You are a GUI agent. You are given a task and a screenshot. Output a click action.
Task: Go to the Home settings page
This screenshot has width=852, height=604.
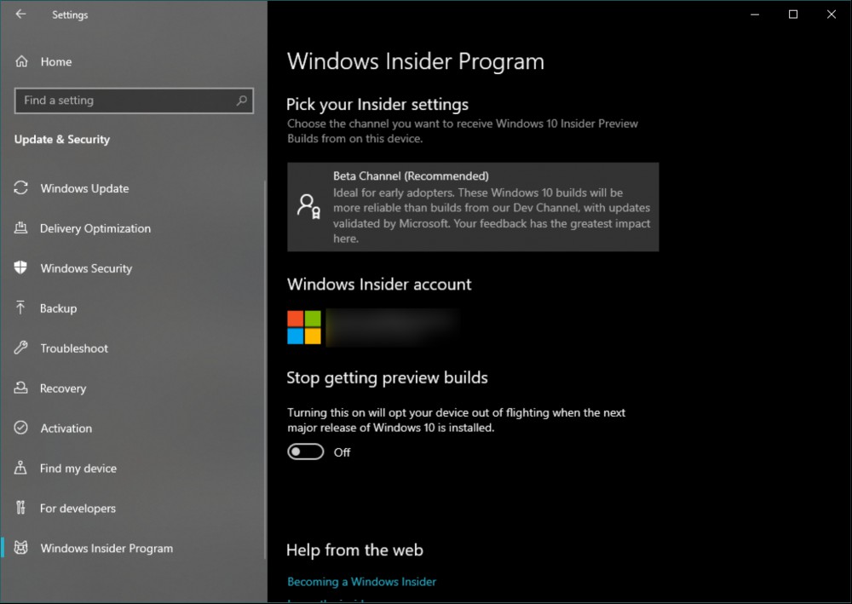(x=133, y=61)
